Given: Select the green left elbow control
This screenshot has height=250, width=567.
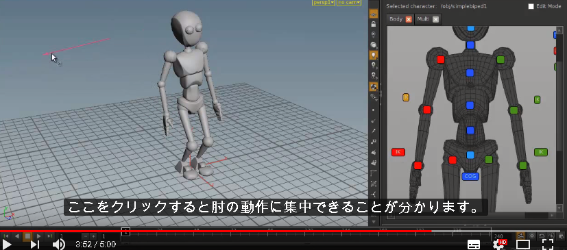Looking at the screenshot, I should coord(514,110).
